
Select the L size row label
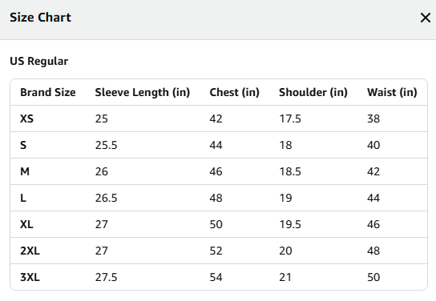(23, 198)
